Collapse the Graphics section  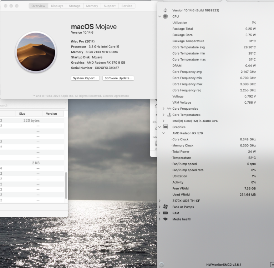tap(159, 127)
